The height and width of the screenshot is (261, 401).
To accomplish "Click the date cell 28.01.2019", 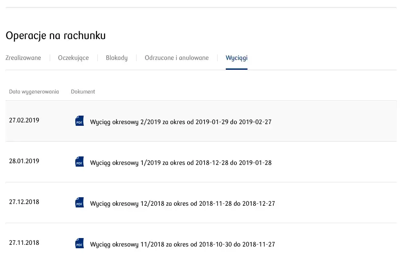I will coord(24,161).
